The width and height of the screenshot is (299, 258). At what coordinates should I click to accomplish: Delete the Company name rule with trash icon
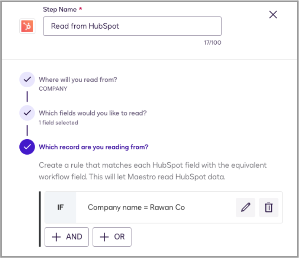(269, 207)
